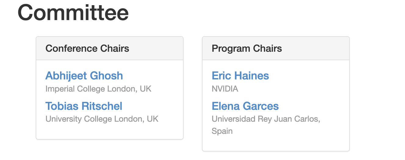The width and height of the screenshot is (405, 160).
Task: Follow the Tobias Ritschel name link
Action: (x=84, y=106)
